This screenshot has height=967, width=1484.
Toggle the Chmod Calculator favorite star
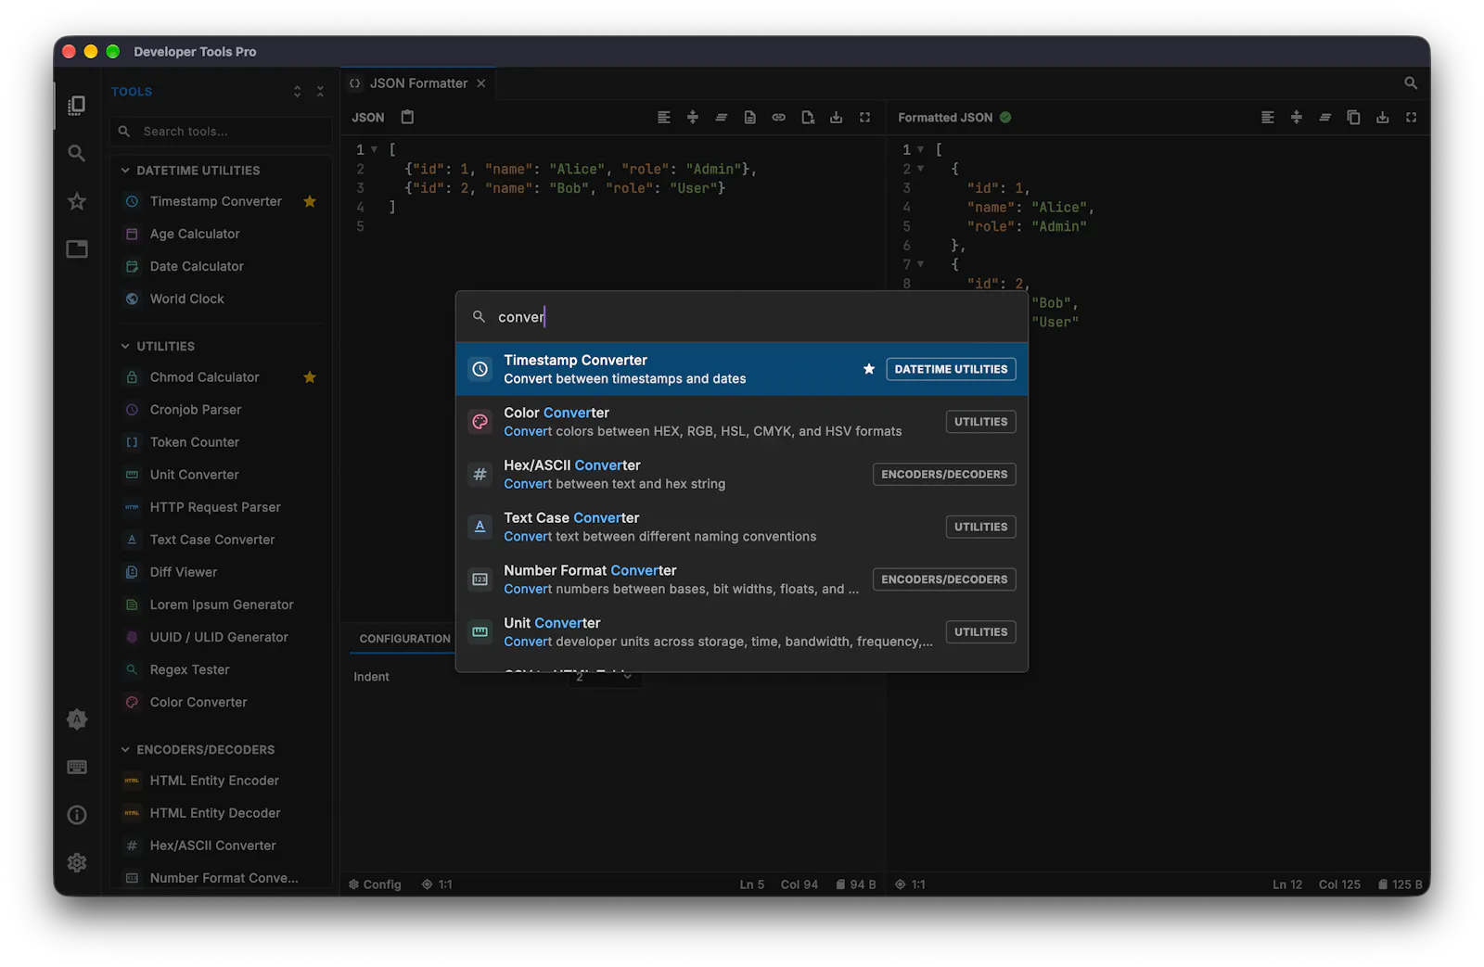(x=310, y=377)
